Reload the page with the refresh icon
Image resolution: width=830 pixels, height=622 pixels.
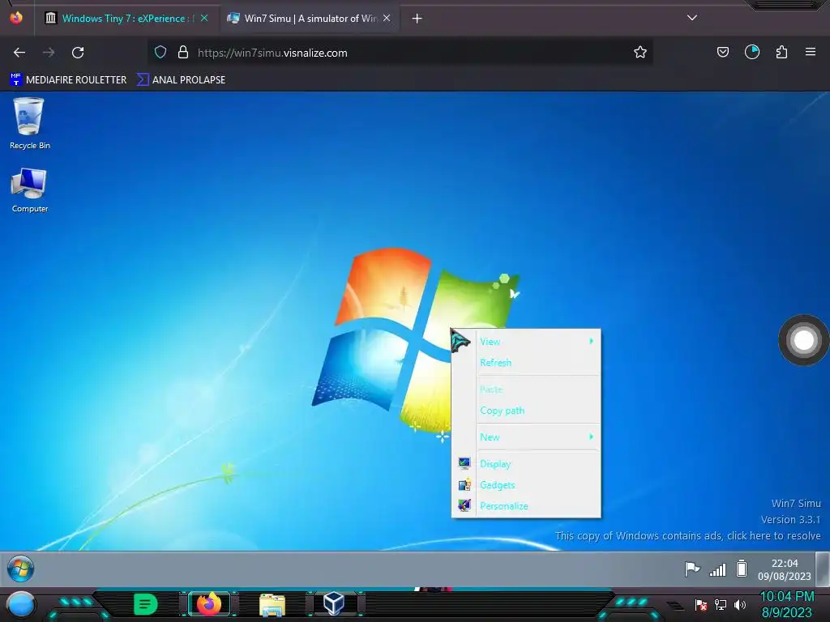pos(78,53)
